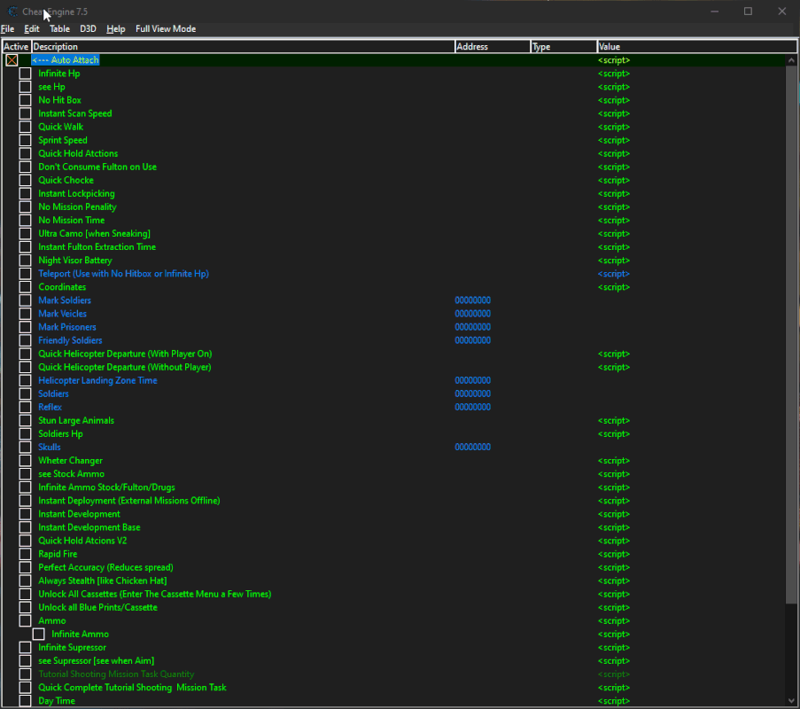Select Quick Helicopter Departure (With Player On)

(x=125, y=354)
